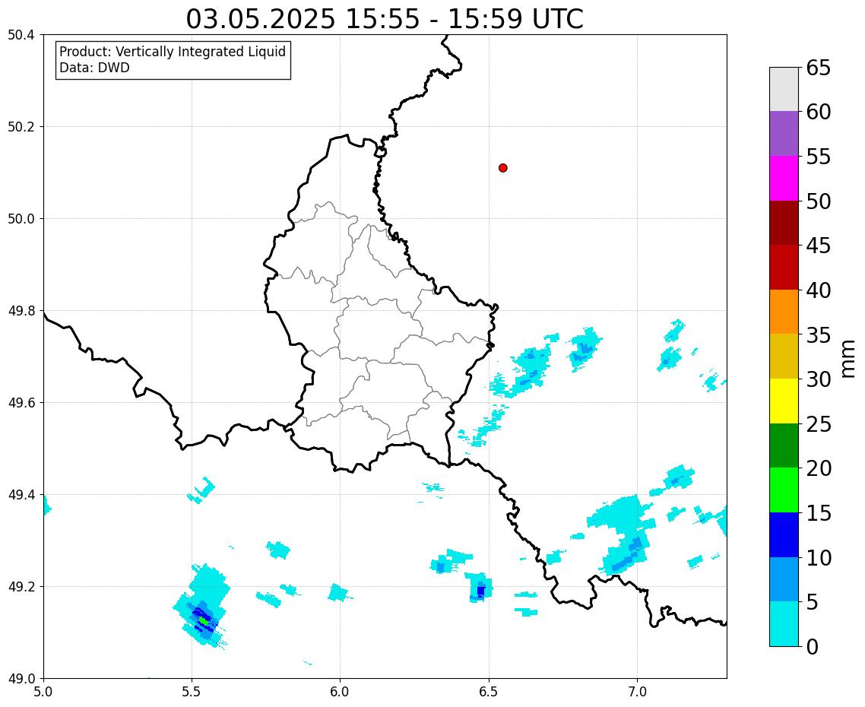865x707 pixels.
Task: Click the colorbar tick label 65
Action: click(x=818, y=68)
